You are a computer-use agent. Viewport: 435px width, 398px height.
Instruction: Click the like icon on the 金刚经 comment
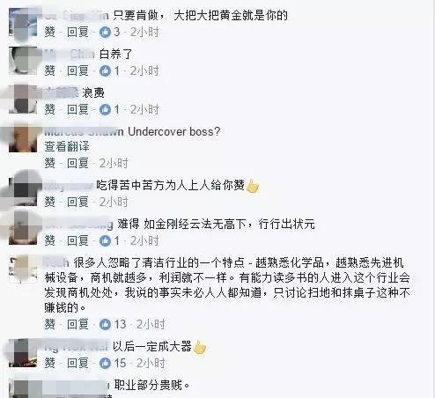[x=105, y=240]
